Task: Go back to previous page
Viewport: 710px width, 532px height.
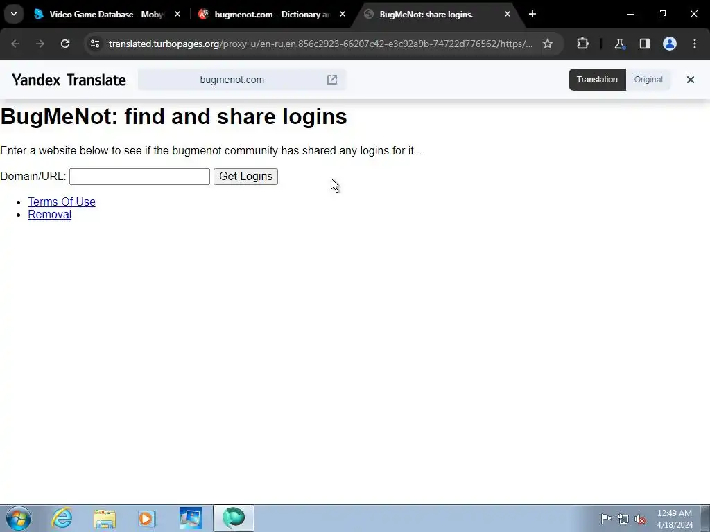Action: point(15,44)
